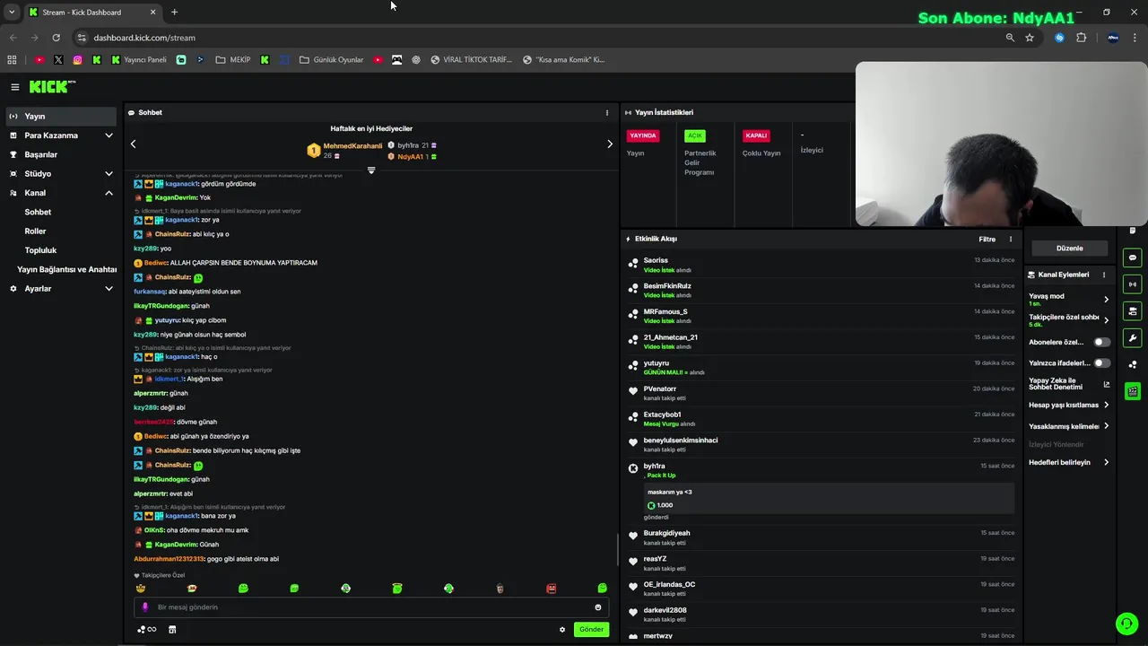Go to Başarılar in the sidebar
This screenshot has height=646, width=1148.
click(x=60, y=154)
